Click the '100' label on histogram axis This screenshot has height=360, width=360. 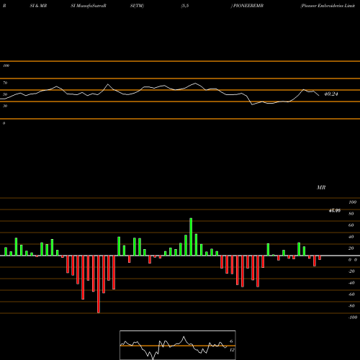tap(352, 202)
